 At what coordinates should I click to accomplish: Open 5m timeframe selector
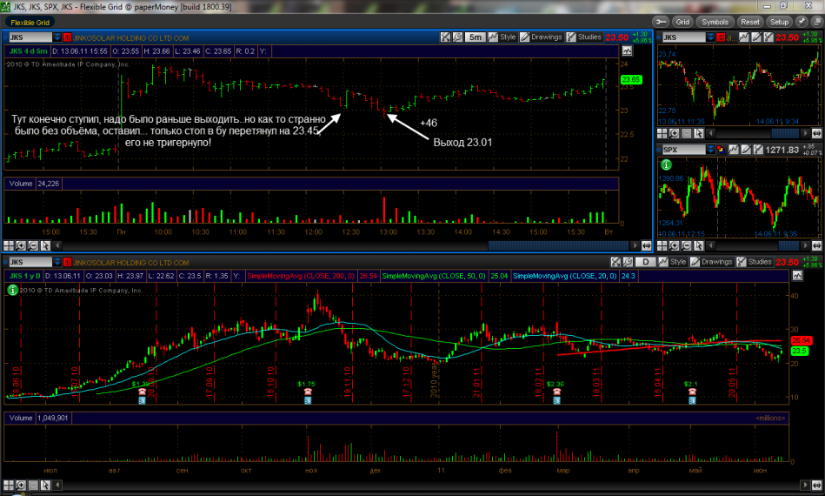point(476,37)
